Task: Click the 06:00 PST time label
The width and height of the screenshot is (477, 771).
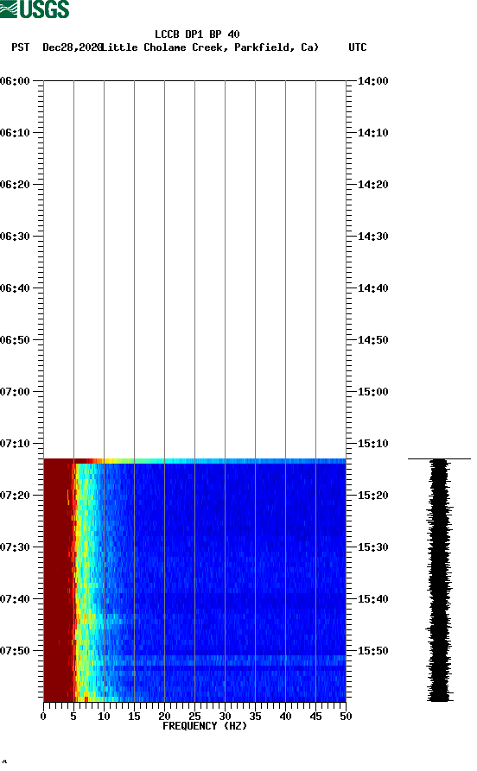Action: [x=15, y=80]
